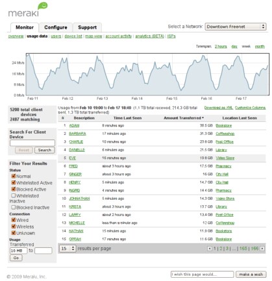Toggle the Normal status checkbox
The height and width of the screenshot is (281, 272).
[x=14, y=176]
